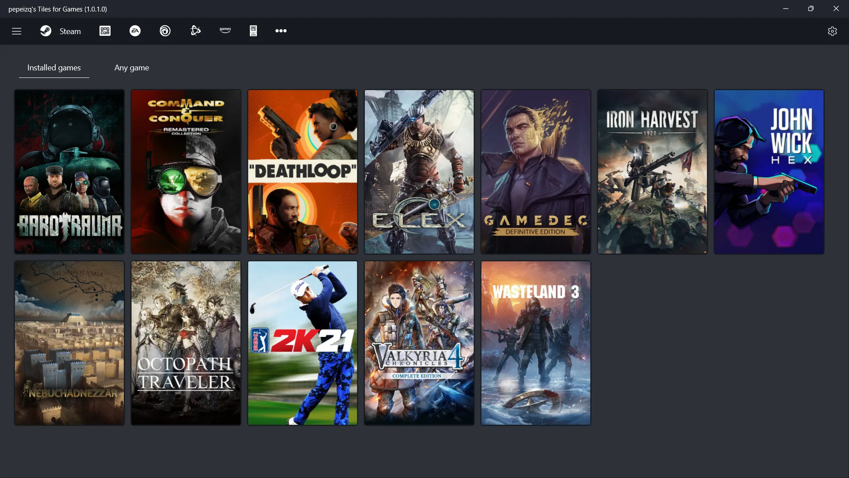Select the Deathloop game tile

click(302, 172)
